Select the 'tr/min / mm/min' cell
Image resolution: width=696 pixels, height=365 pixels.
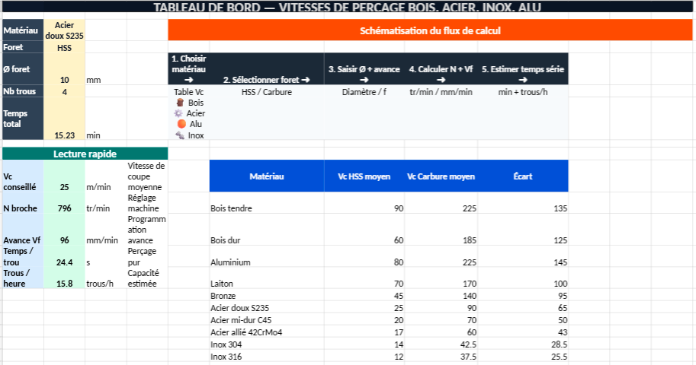[x=441, y=92]
